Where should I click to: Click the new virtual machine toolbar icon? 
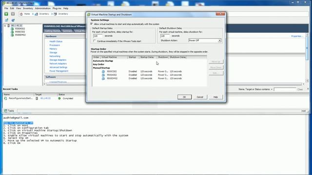pyautogui.click(x=6, y=20)
